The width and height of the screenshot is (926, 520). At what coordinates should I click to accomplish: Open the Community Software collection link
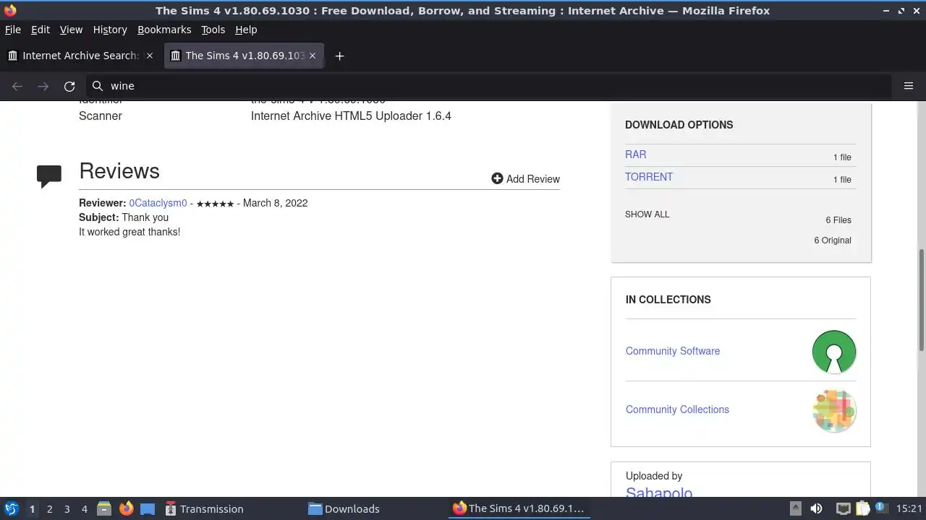tap(673, 351)
